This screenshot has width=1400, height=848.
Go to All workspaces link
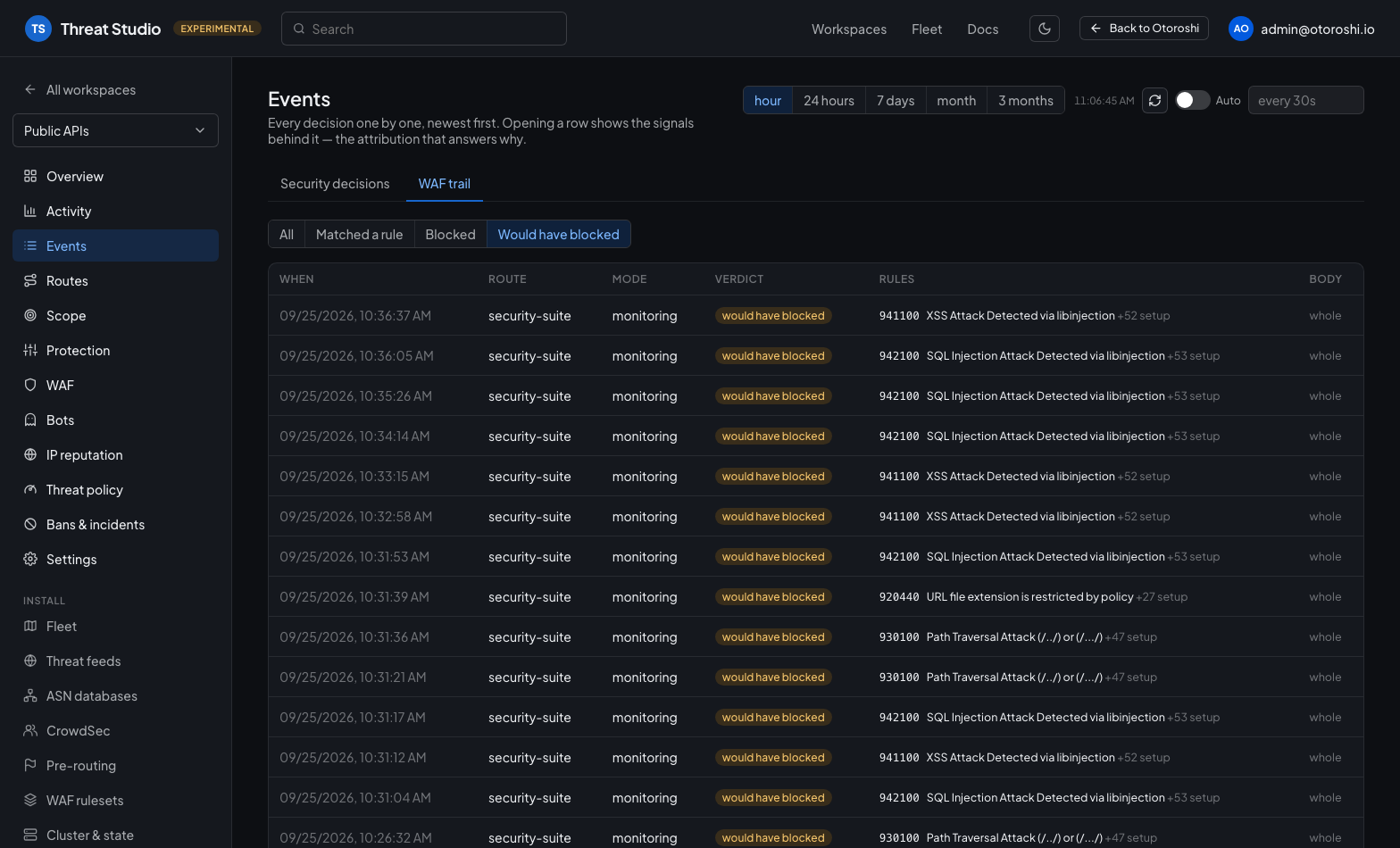pos(79,89)
